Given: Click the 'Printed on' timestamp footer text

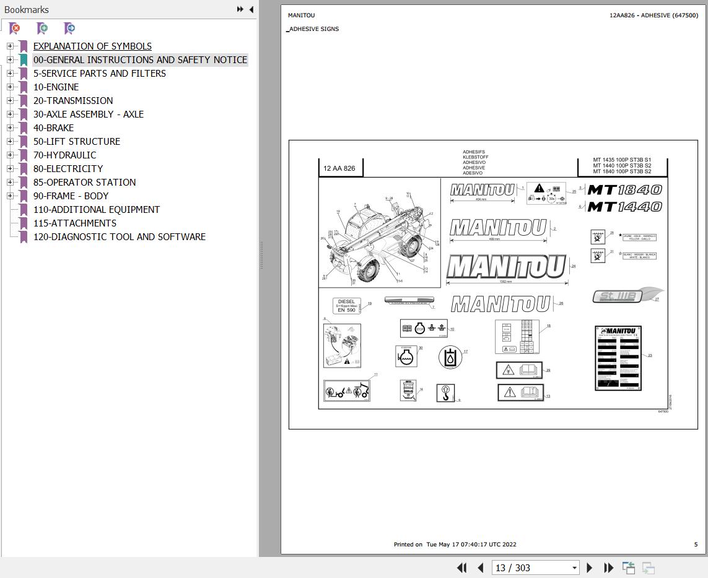Looking at the screenshot, I should (x=455, y=544).
